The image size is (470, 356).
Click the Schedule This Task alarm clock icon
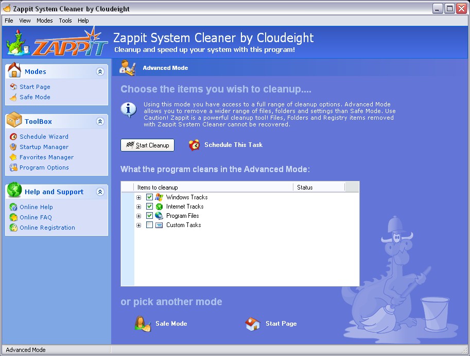pos(194,145)
